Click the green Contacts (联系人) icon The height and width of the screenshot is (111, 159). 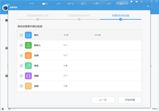28,45
